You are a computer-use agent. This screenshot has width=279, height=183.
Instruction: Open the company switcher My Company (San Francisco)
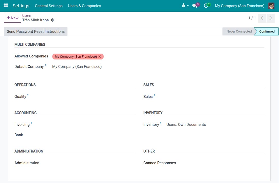(239, 6)
